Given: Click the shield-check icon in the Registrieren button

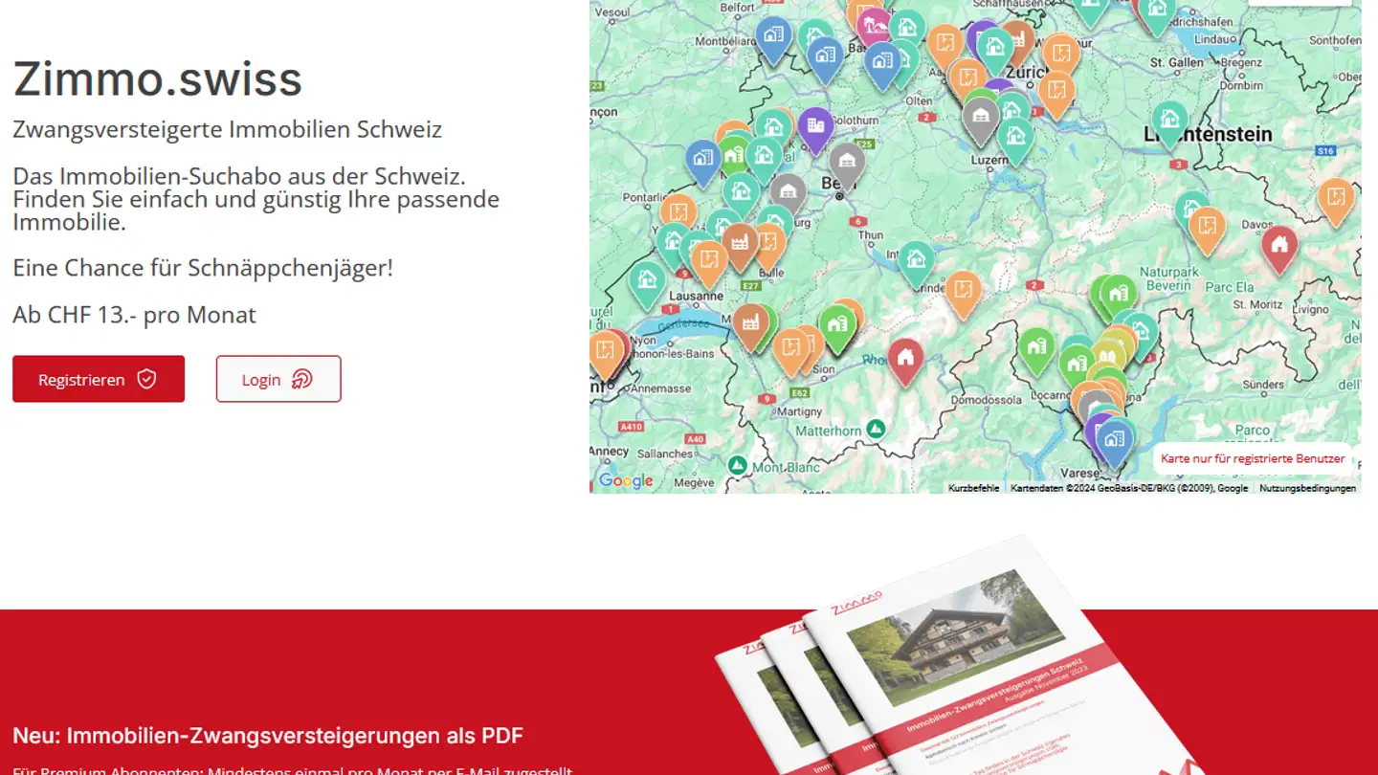Looking at the screenshot, I should tap(145, 379).
